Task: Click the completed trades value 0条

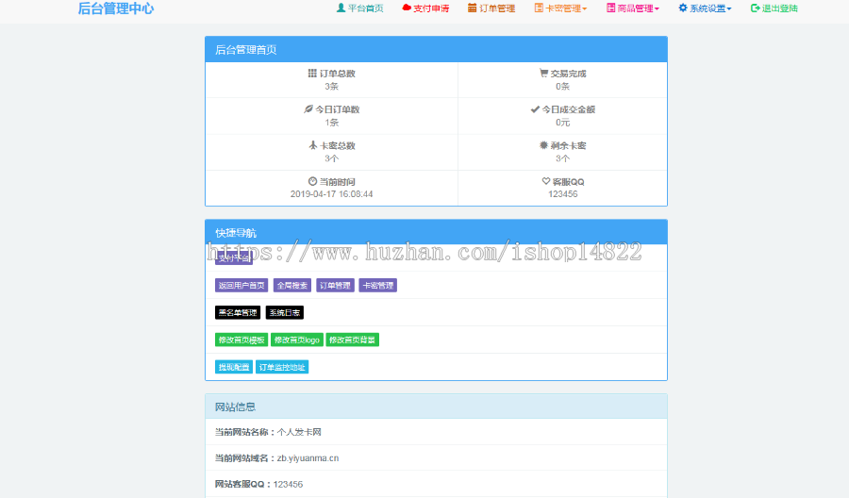Action: (x=562, y=86)
